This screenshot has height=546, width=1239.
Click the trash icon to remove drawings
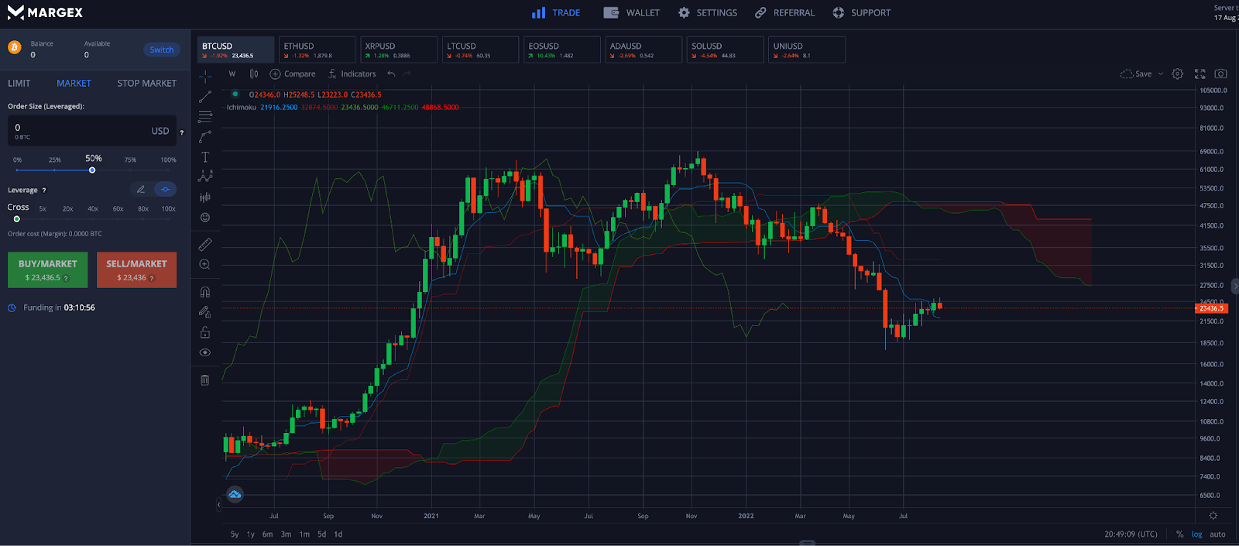click(x=205, y=380)
